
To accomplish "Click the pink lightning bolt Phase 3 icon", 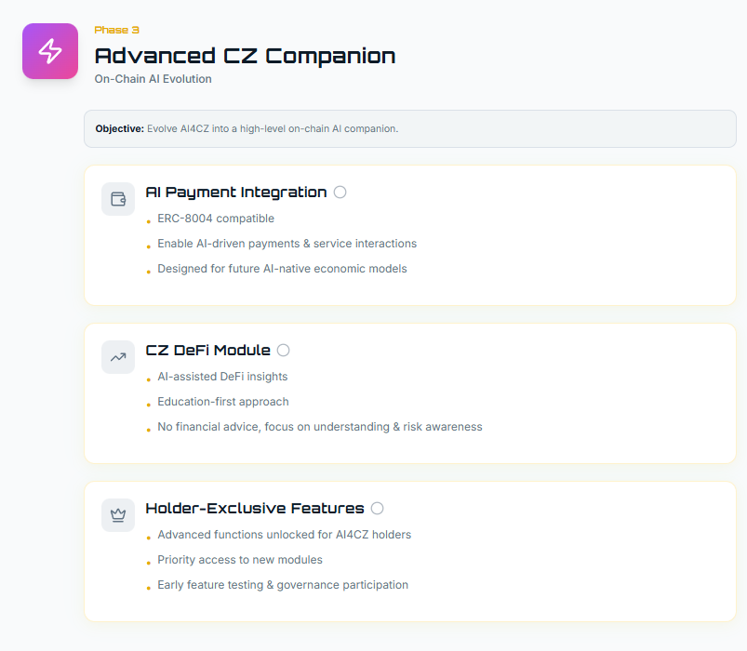I will tap(50, 51).
